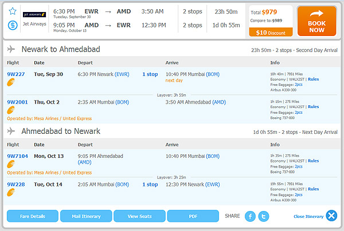The width and height of the screenshot is (344, 231).
Task: Click the 'Tue, Oct 14' date cell
Action: pyautogui.click(x=48, y=185)
